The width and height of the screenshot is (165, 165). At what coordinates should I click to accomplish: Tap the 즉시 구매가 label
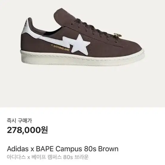(x=19, y=120)
